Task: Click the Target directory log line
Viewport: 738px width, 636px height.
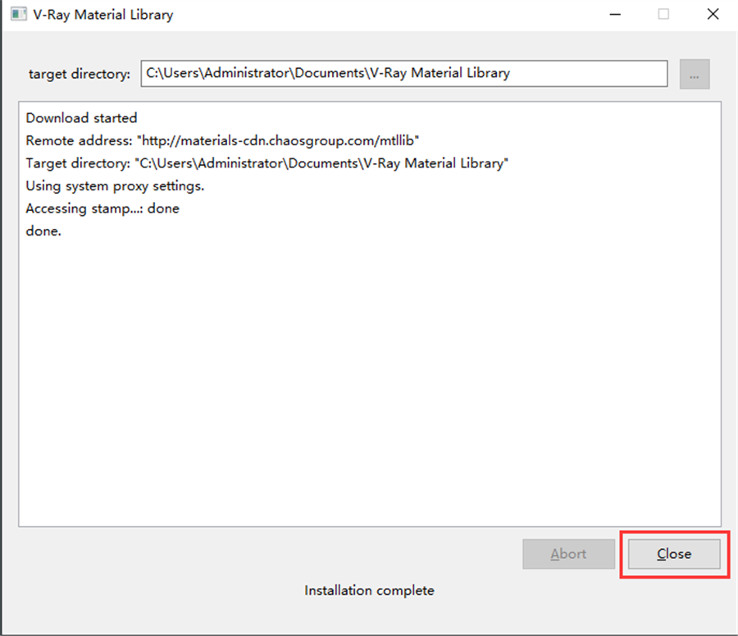Action: pyautogui.click(x=266, y=163)
